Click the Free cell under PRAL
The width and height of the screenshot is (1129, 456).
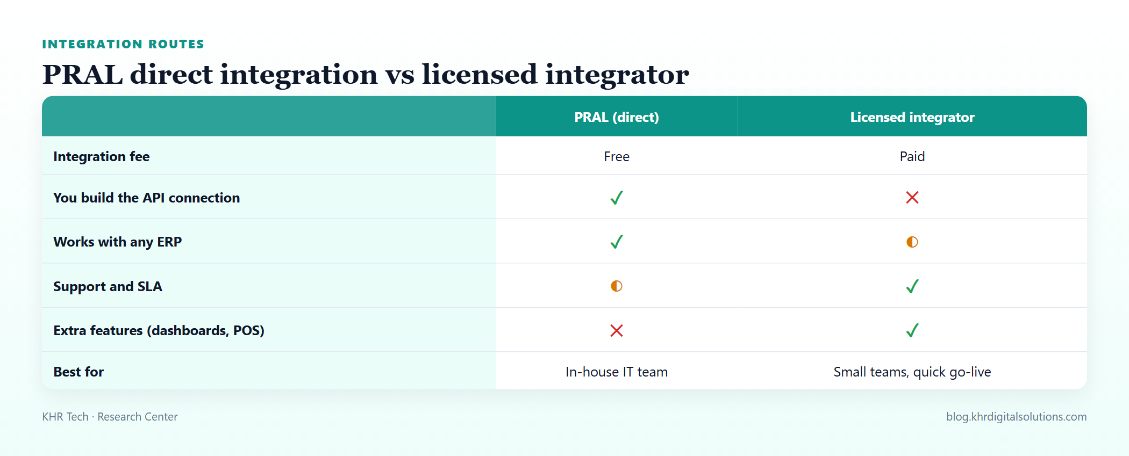pos(617,156)
